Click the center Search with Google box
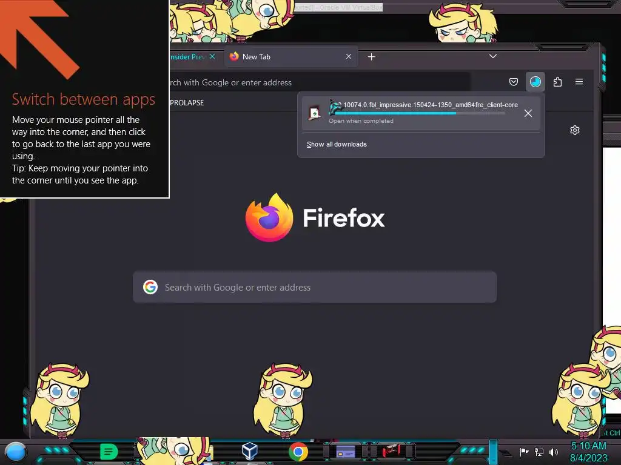Screen dimensions: 621x465 [x=315, y=288]
